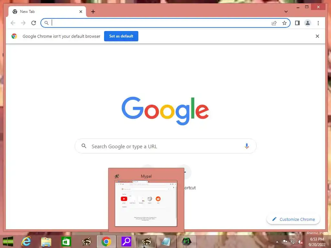The height and width of the screenshot is (248, 331).
Task: Reload the page with the refresh icon
Action: (34, 23)
